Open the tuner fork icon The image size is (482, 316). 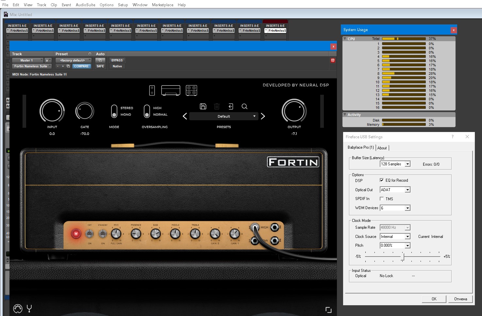point(29,308)
